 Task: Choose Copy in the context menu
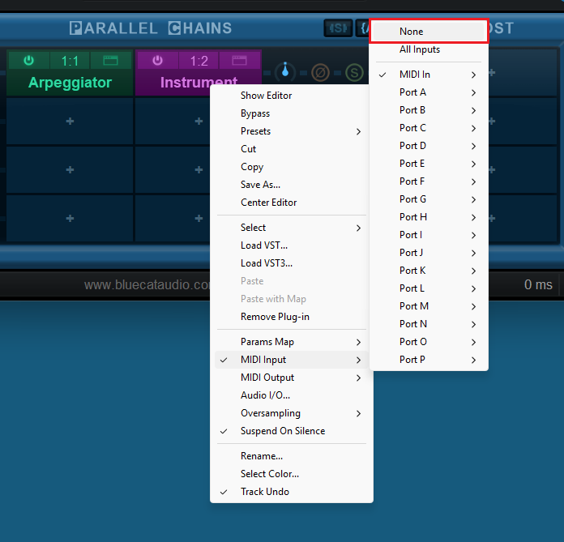292,167
